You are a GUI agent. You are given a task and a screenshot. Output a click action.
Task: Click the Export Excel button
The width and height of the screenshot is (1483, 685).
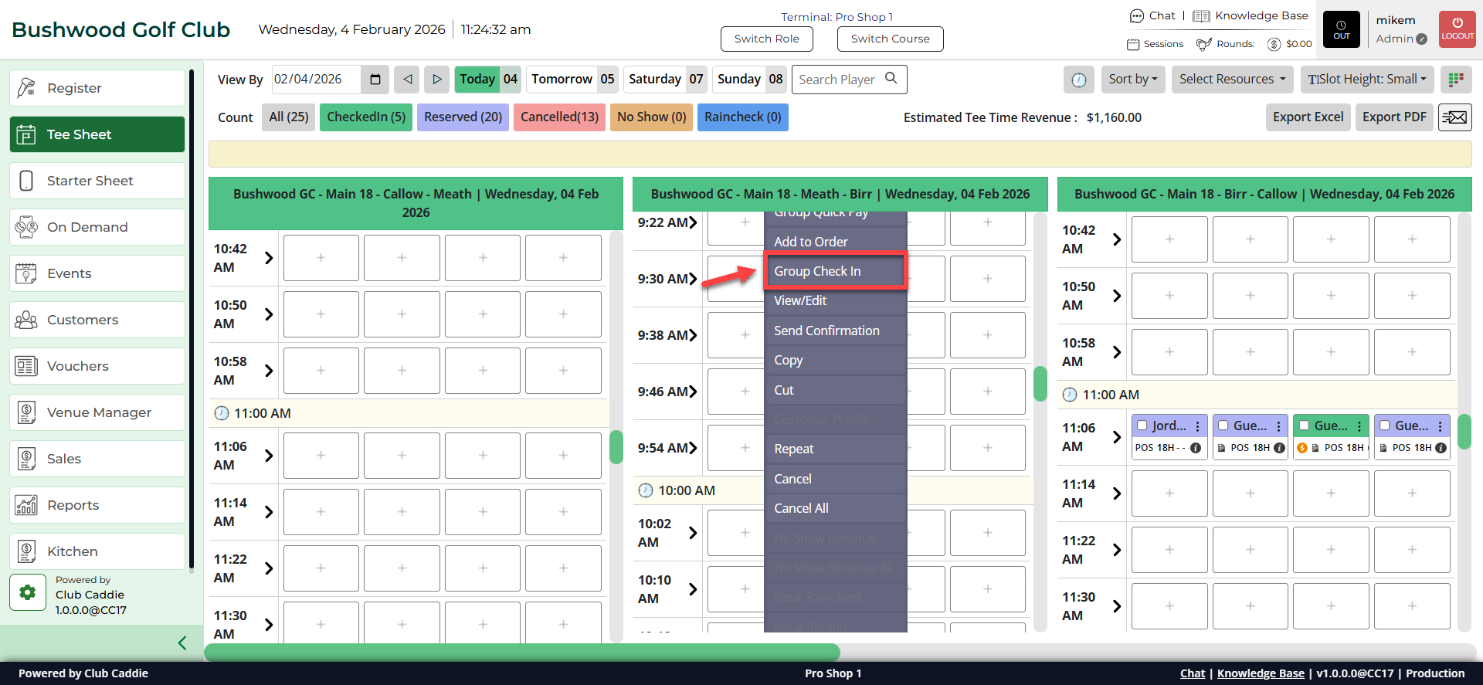pyautogui.click(x=1308, y=117)
